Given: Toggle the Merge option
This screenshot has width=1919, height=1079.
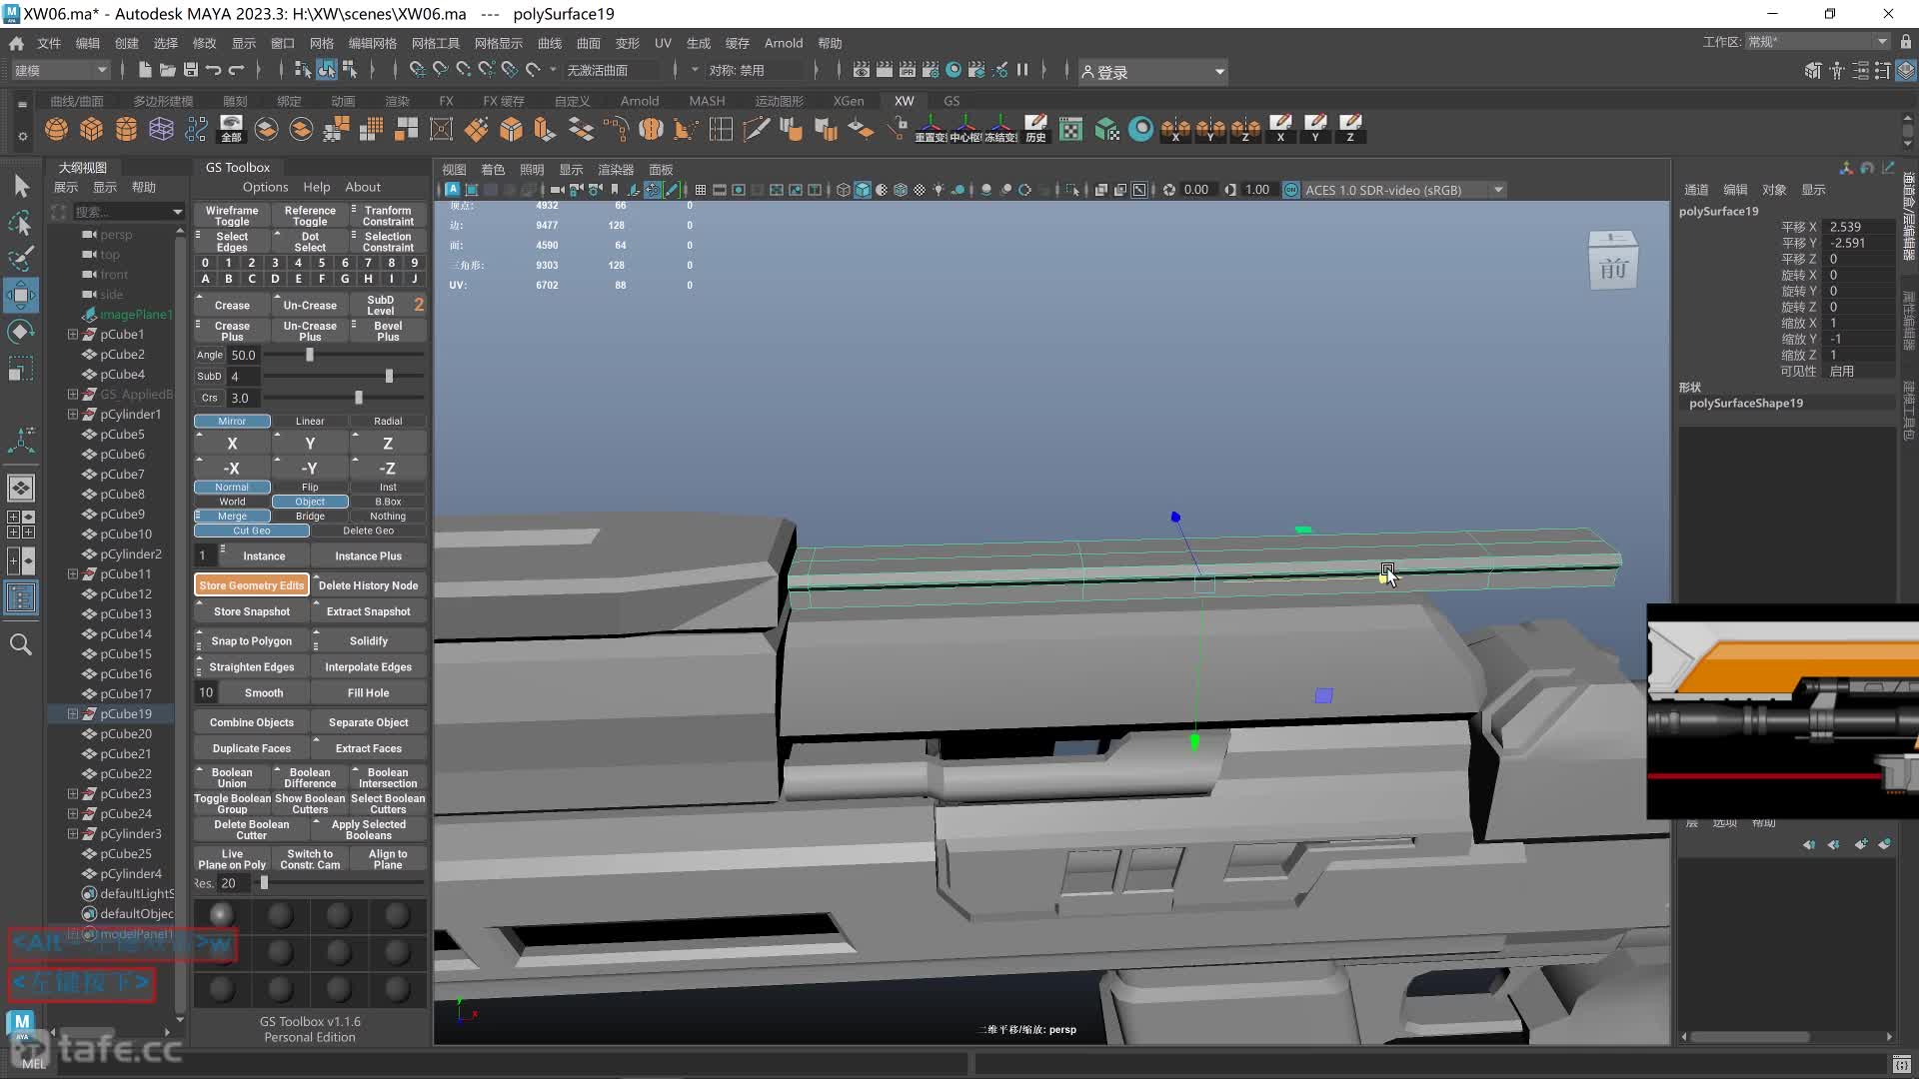Looking at the screenshot, I should 232,517.
